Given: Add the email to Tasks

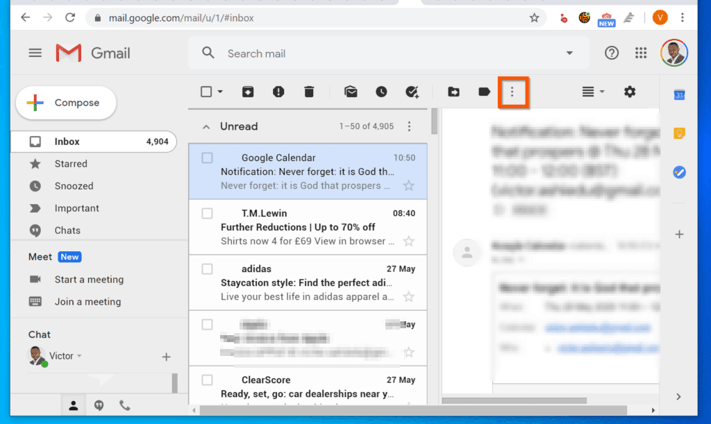Looking at the screenshot, I should [x=412, y=91].
